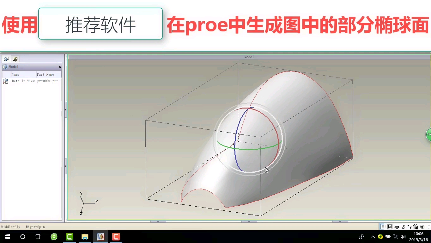Open File Explorer from the taskbar

[85, 237]
